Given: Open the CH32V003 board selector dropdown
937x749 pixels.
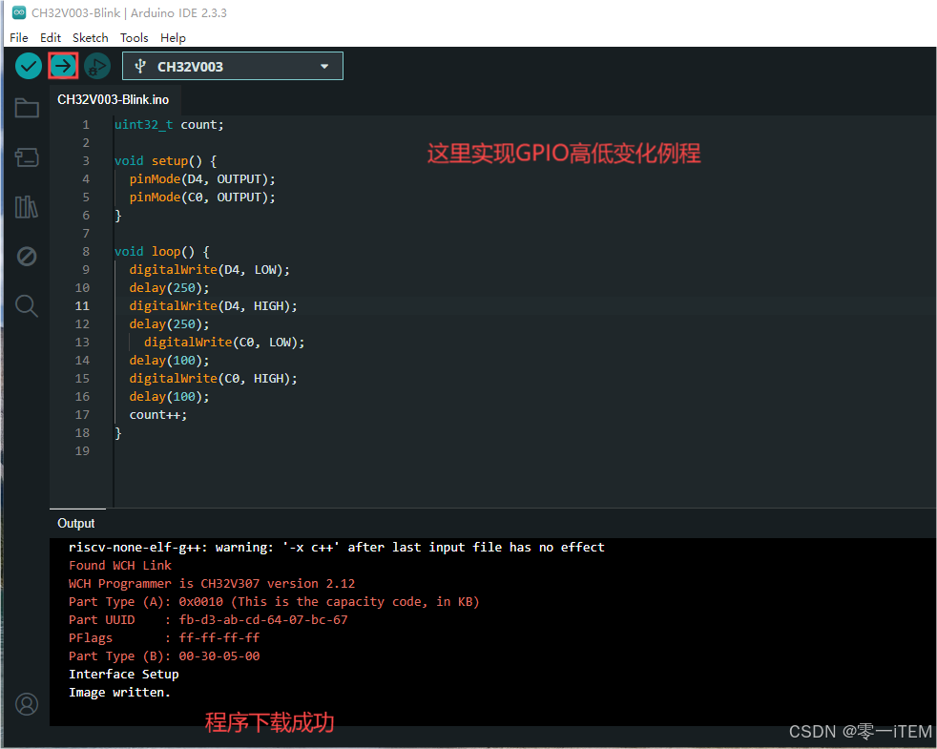Looking at the screenshot, I should pos(233,66).
